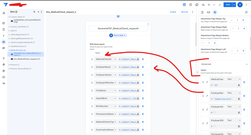Add a new bot with plus icon

coord(38,12)
